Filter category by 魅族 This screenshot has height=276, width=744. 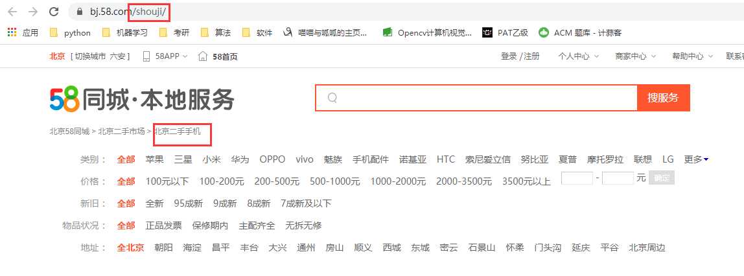click(x=333, y=159)
